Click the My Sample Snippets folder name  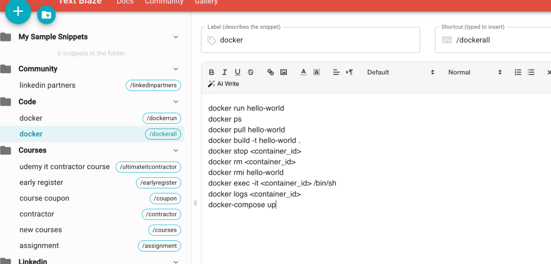[53, 37]
